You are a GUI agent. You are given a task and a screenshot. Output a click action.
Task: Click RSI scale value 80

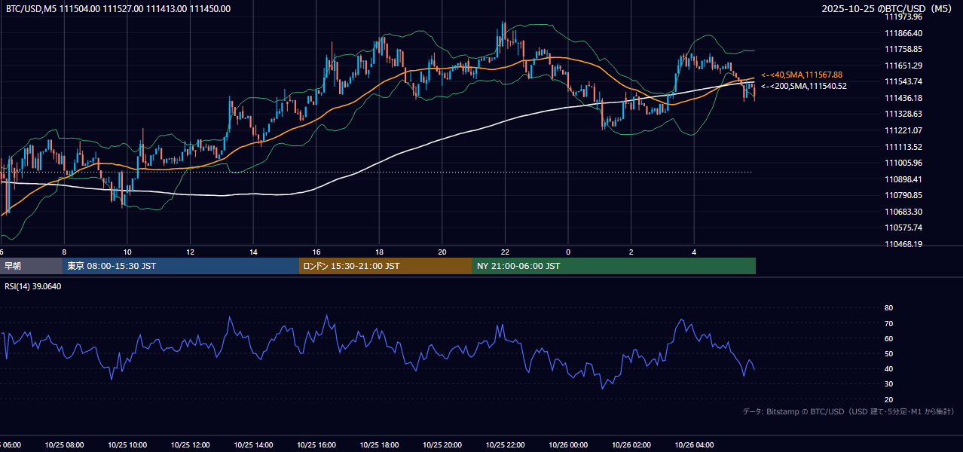889,308
